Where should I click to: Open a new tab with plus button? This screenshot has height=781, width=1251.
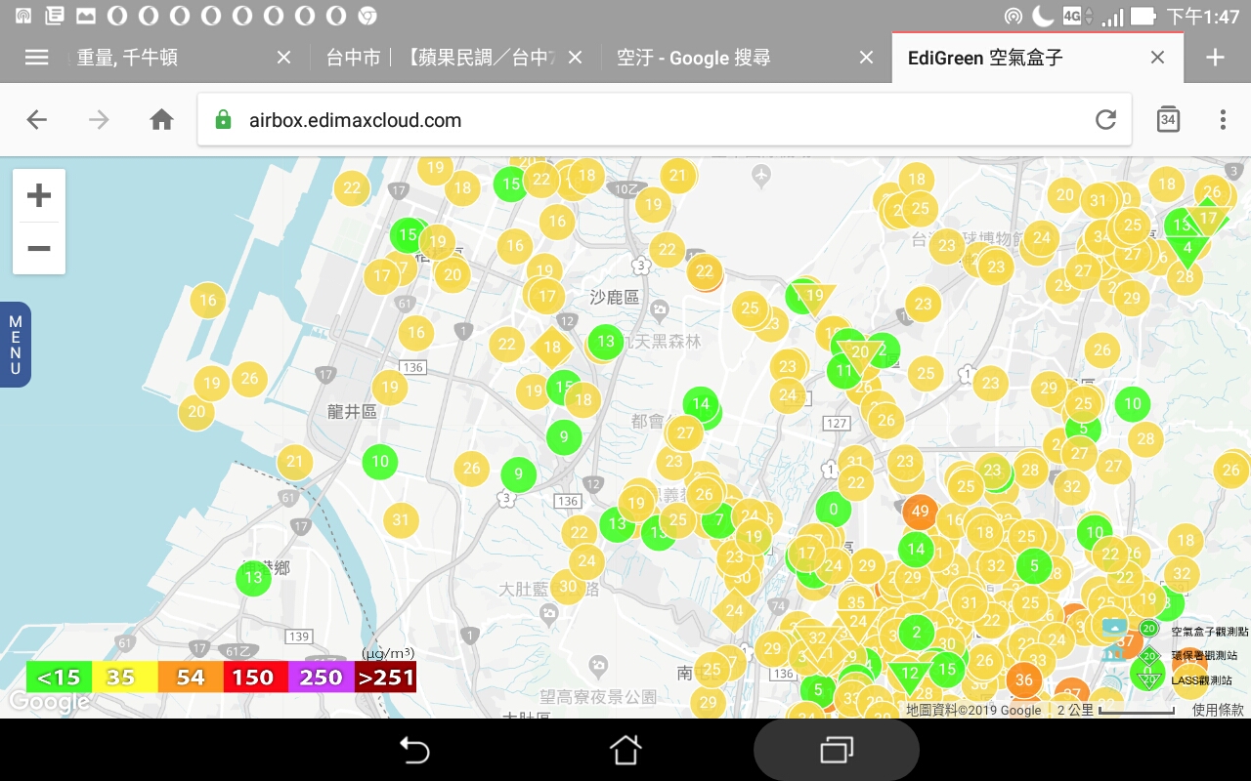(1215, 58)
